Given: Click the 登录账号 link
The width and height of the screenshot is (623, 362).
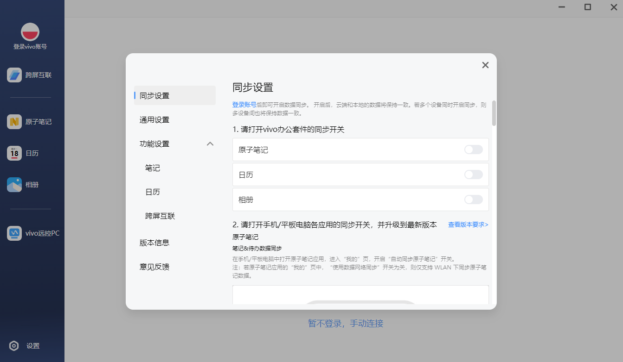Looking at the screenshot, I should 244,105.
